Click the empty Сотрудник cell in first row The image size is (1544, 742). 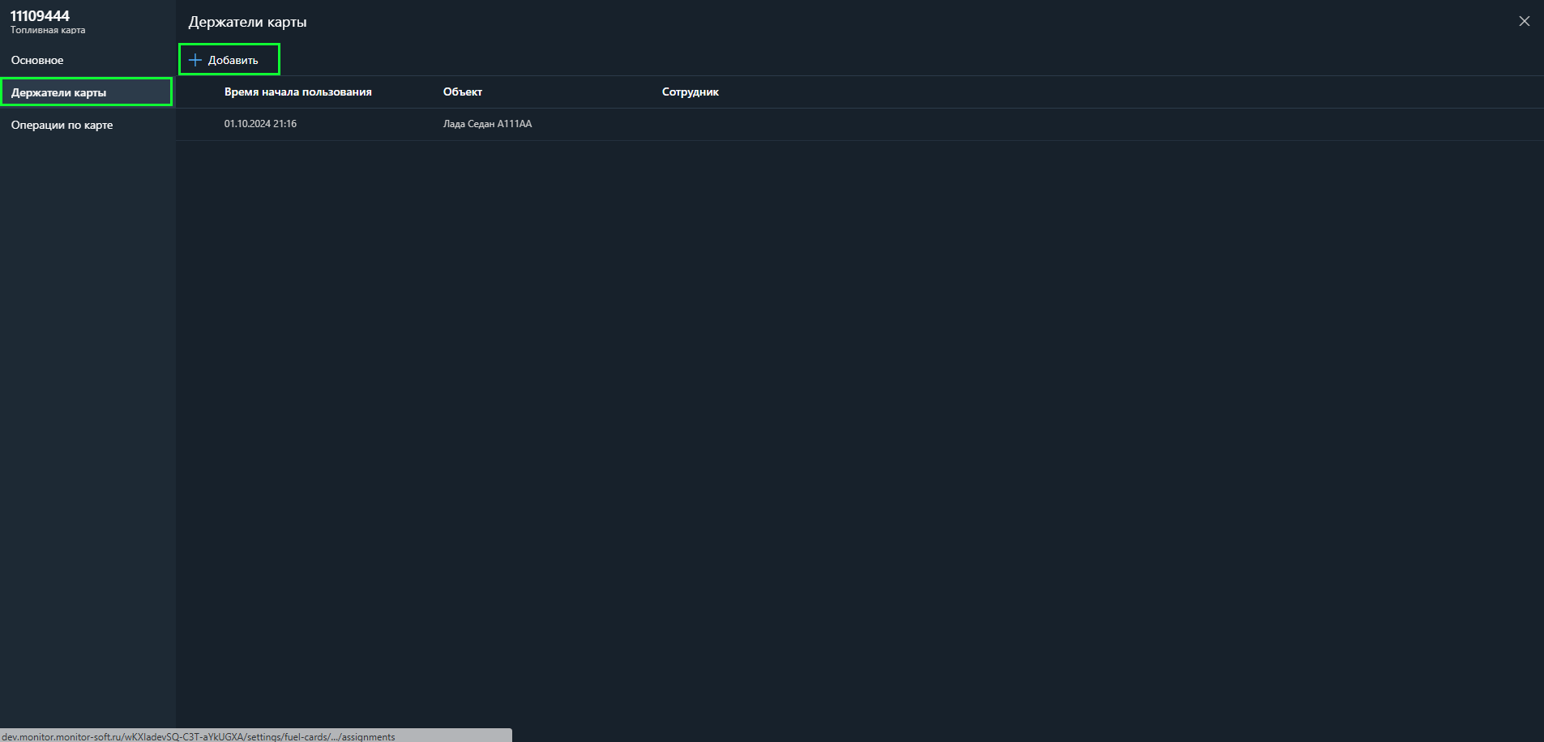pyautogui.click(x=729, y=124)
